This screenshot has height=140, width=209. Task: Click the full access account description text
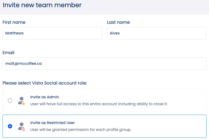point(99,104)
